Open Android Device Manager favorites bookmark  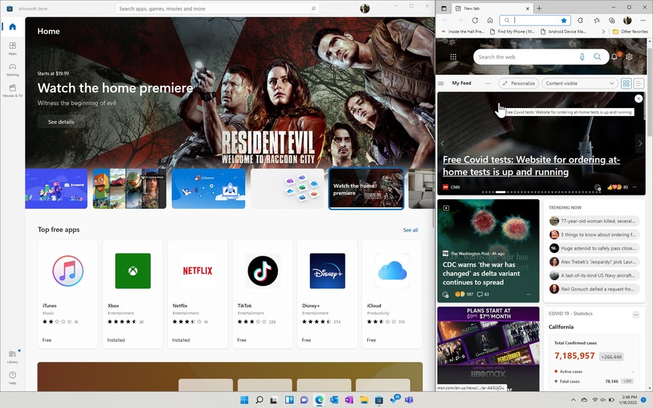tap(563, 32)
